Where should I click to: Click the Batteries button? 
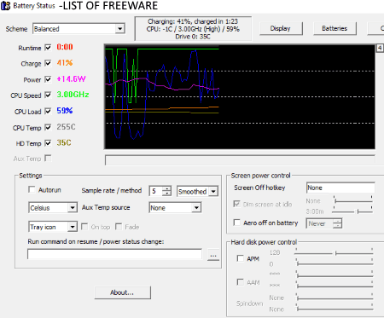point(335,28)
